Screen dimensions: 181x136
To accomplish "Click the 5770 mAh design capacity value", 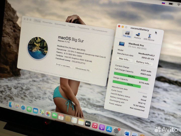I will pos(144,83).
